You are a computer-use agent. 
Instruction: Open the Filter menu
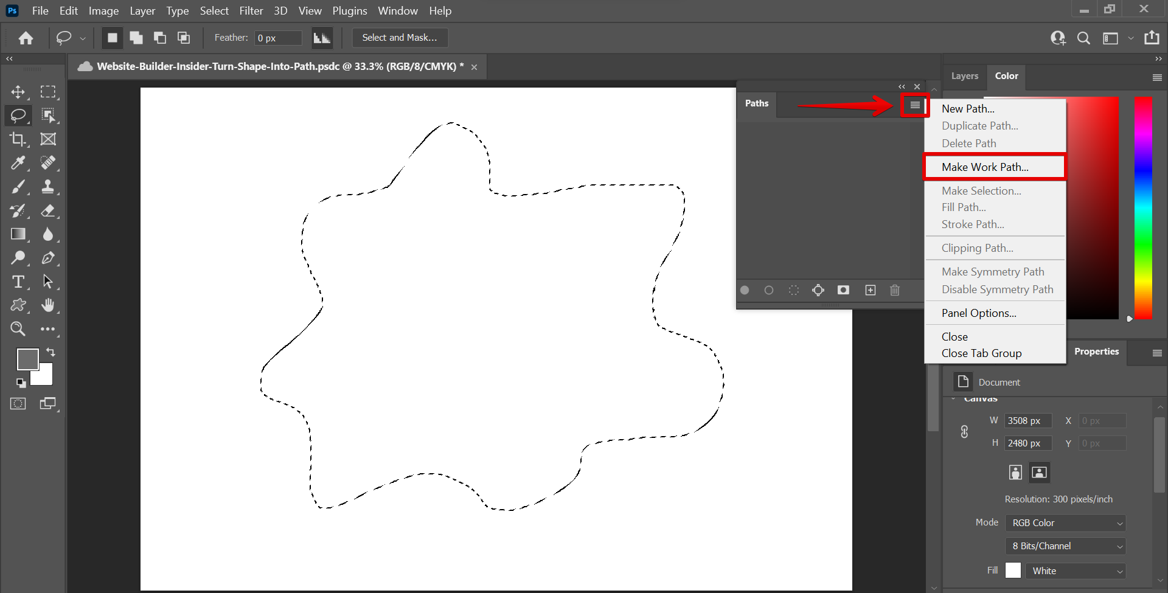pos(251,11)
